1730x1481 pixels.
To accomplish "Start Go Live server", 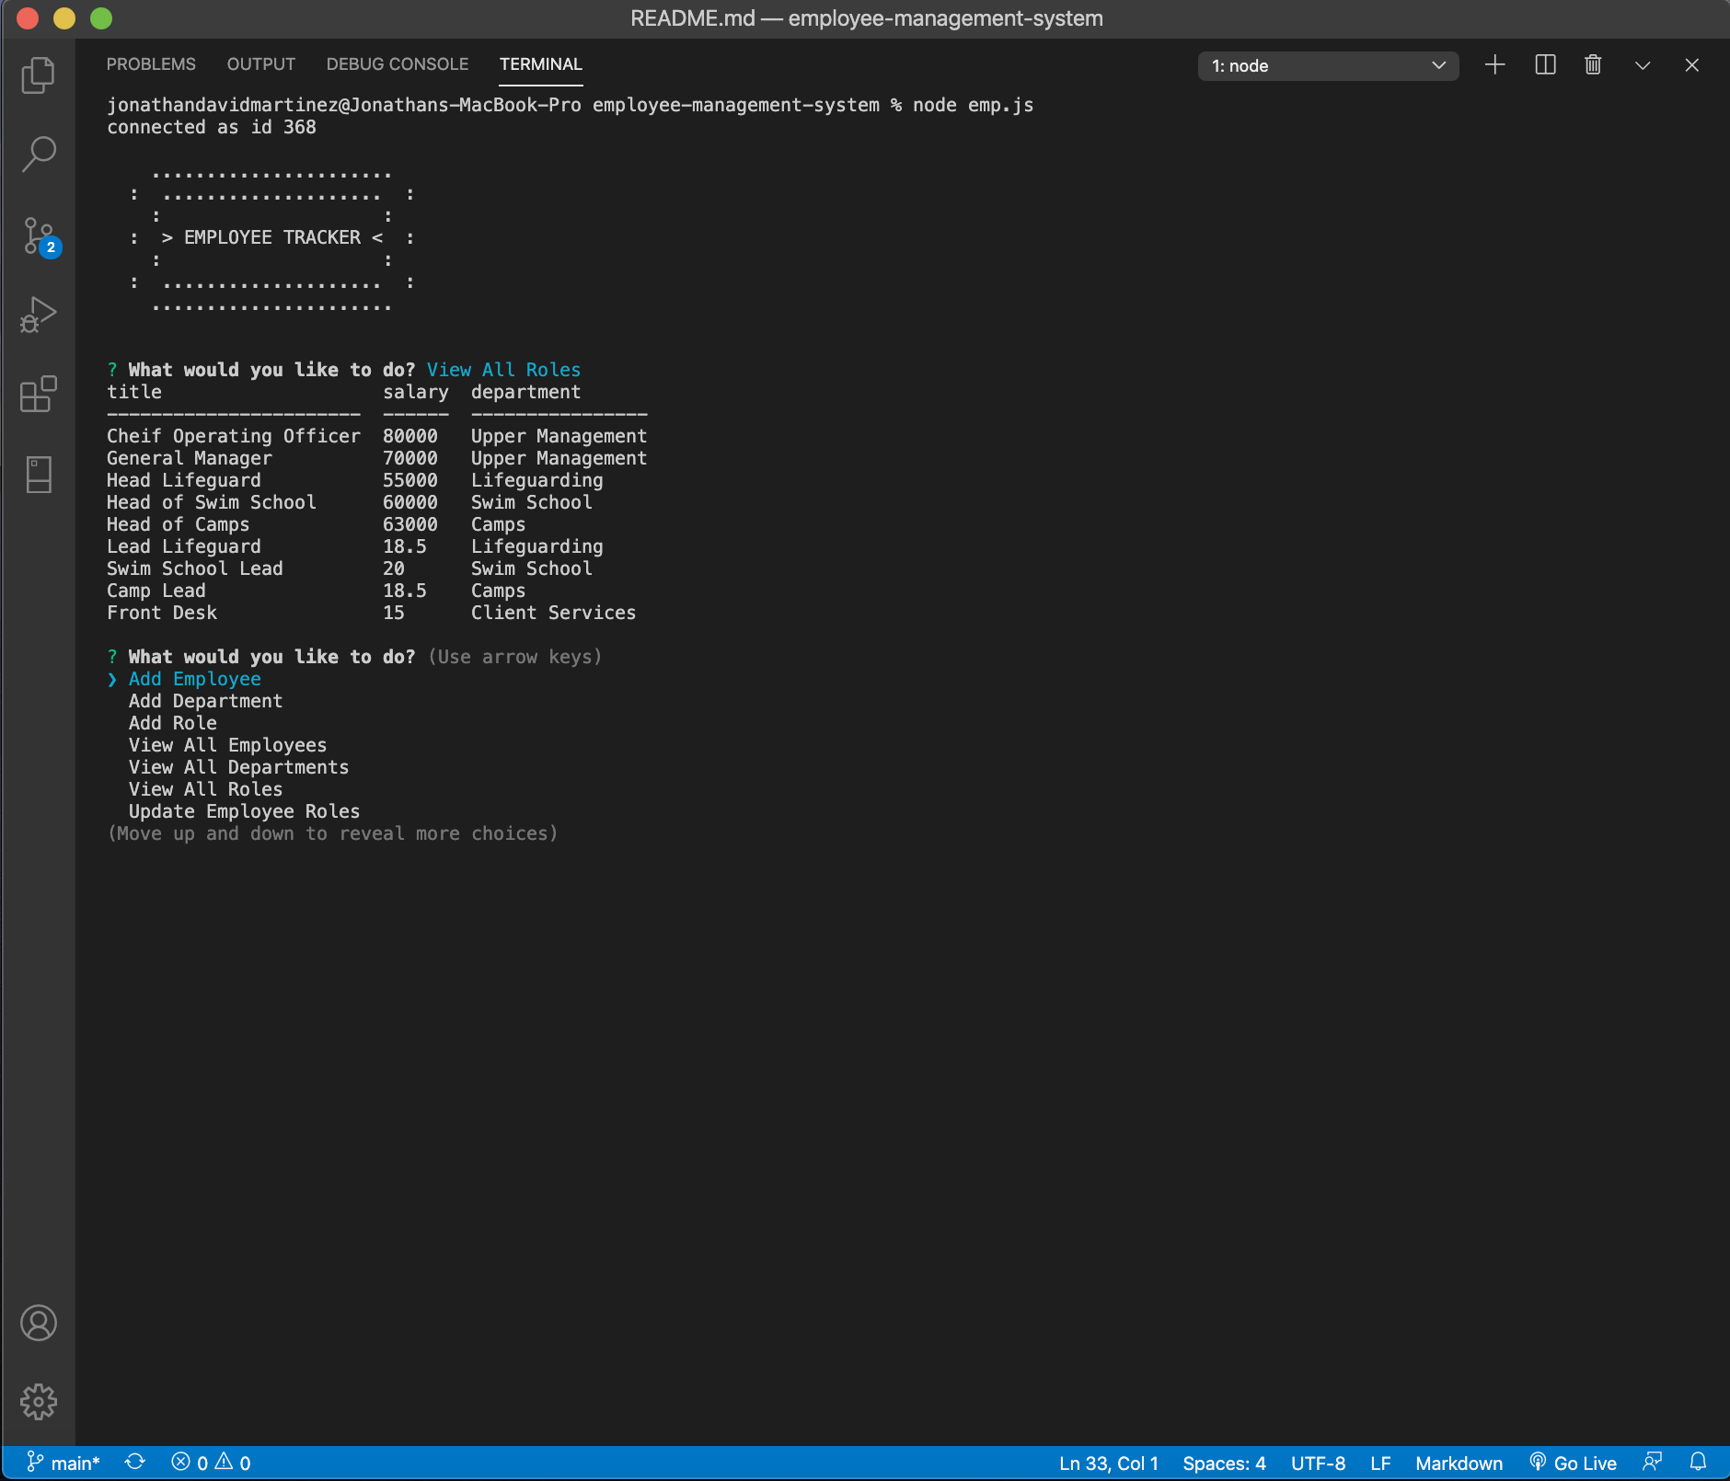I will tap(1573, 1463).
